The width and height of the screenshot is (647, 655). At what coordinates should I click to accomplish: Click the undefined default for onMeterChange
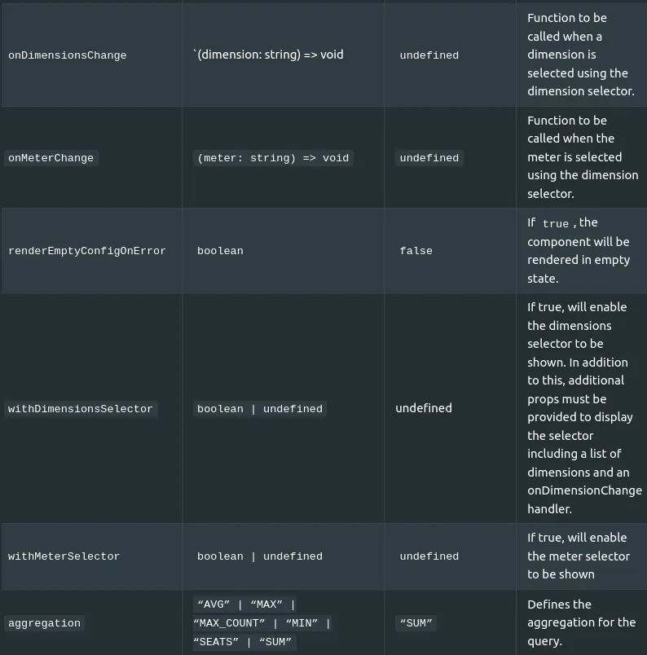[x=429, y=158]
